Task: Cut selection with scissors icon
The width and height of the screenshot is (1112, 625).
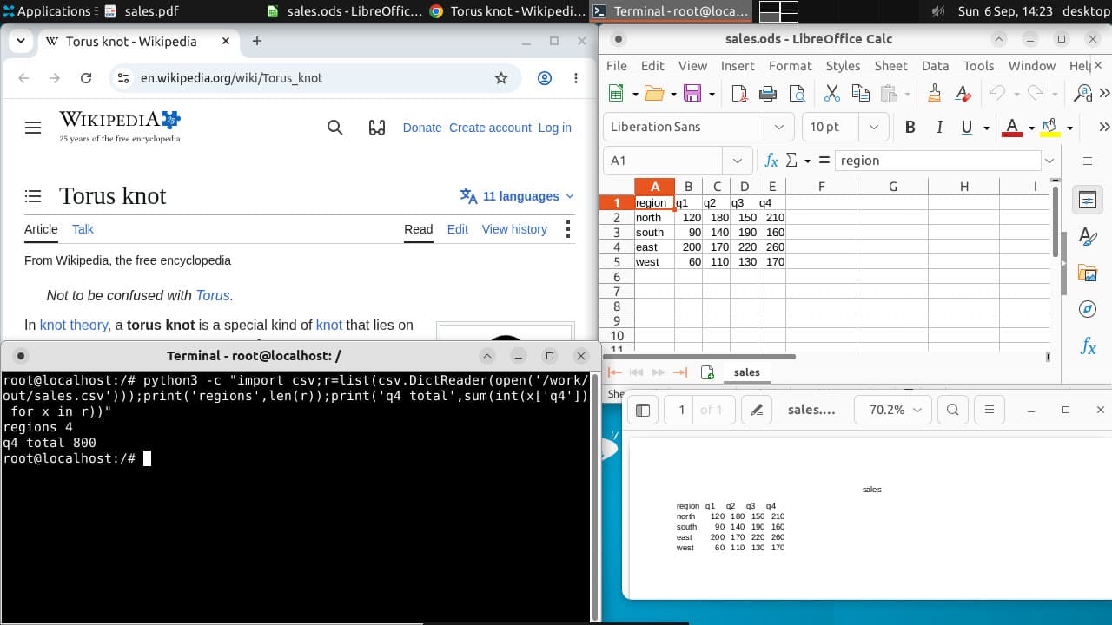Action: click(831, 94)
